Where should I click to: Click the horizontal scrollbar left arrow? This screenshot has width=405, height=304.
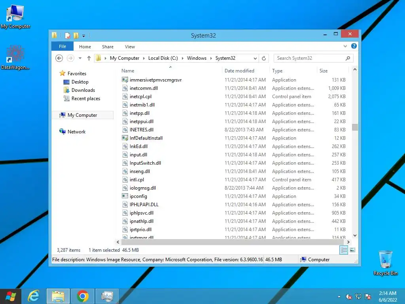click(118, 242)
